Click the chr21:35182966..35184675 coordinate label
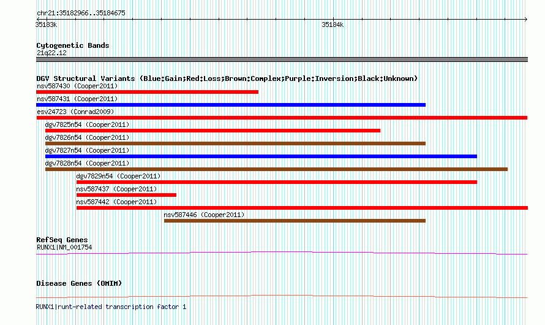Viewport: 545px width, 325px height. [81, 13]
